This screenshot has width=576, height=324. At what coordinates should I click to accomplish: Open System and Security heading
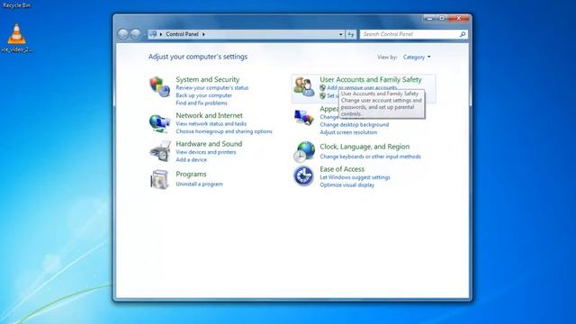coord(208,79)
